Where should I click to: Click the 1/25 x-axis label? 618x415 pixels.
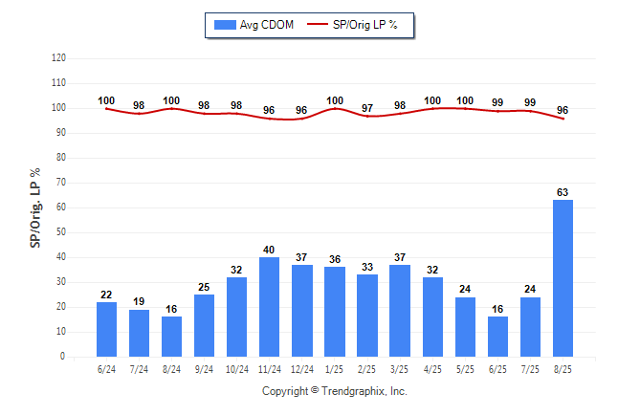coord(335,369)
